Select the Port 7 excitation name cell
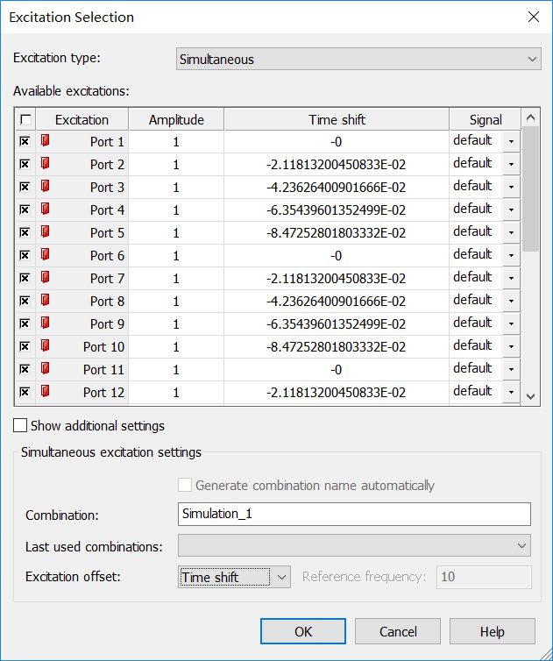 coord(82,278)
